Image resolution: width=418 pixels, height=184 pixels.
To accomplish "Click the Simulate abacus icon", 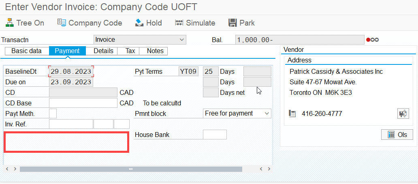I will click(179, 23).
